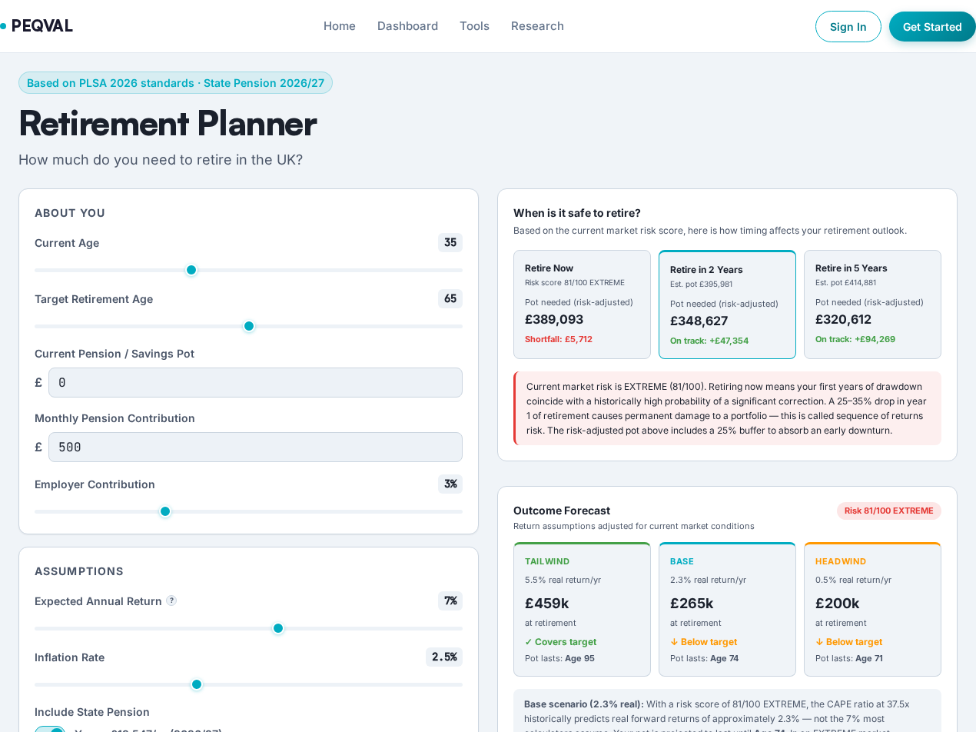Click the Pot lasts: Age 71 text
Viewport: 976px width, 732px height.
tap(849, 658)
